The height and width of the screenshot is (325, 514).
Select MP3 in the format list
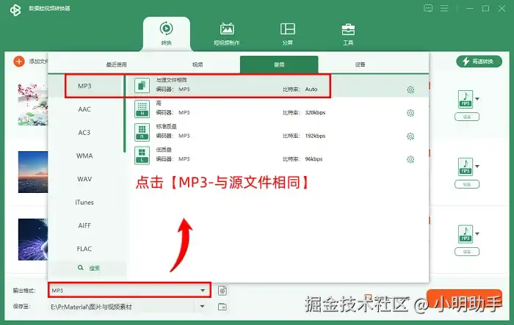[84, 86]
